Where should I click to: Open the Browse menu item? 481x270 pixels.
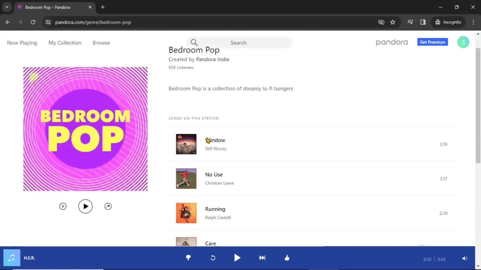(101, 42)
